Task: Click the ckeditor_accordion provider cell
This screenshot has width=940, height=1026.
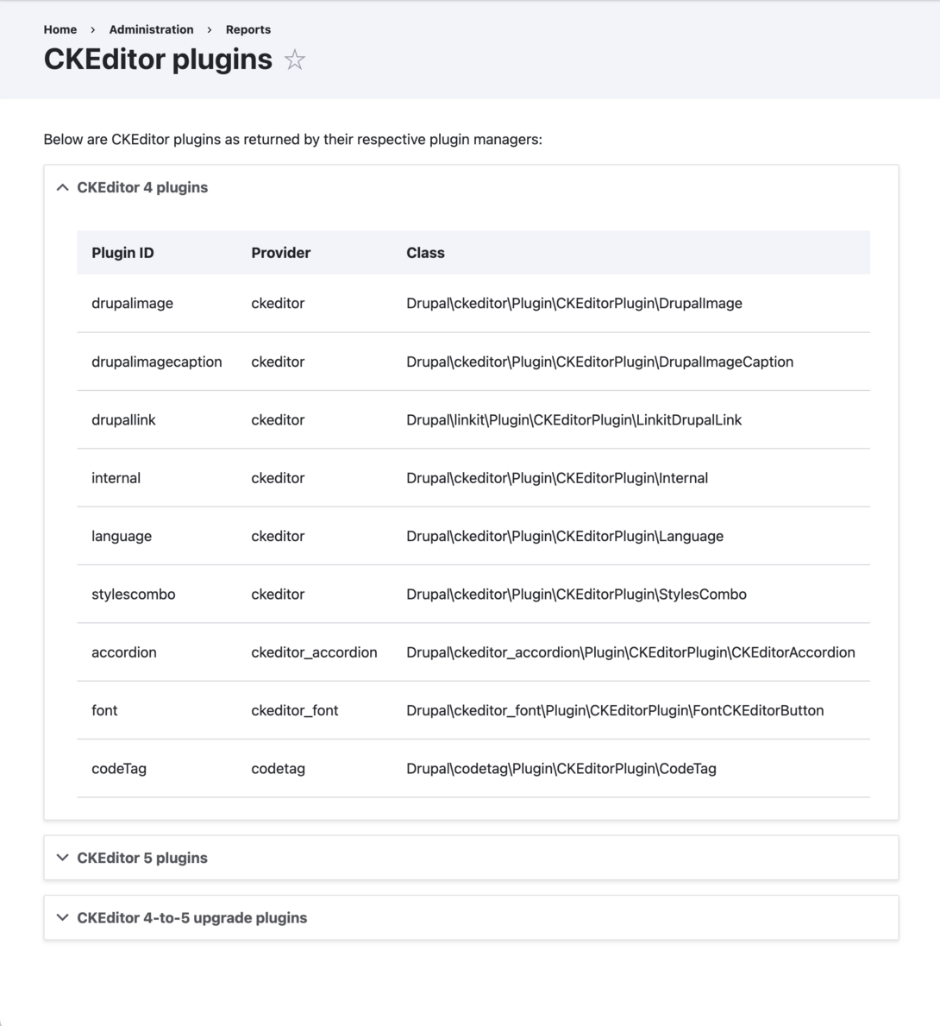Action: tap(314, 651)
